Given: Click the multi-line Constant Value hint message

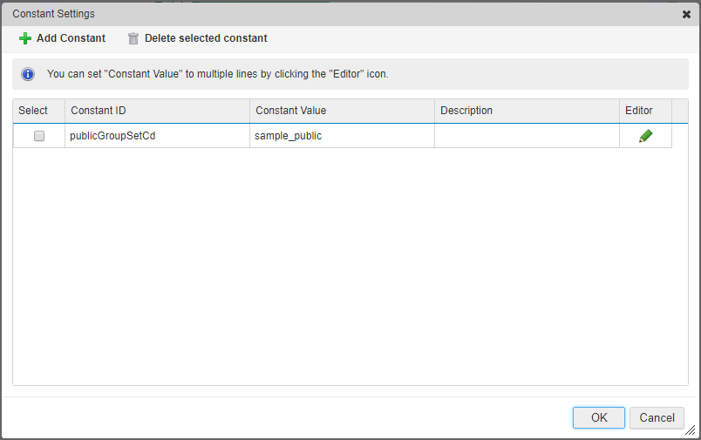Looking at the screenshot, I should click(218, 75).
